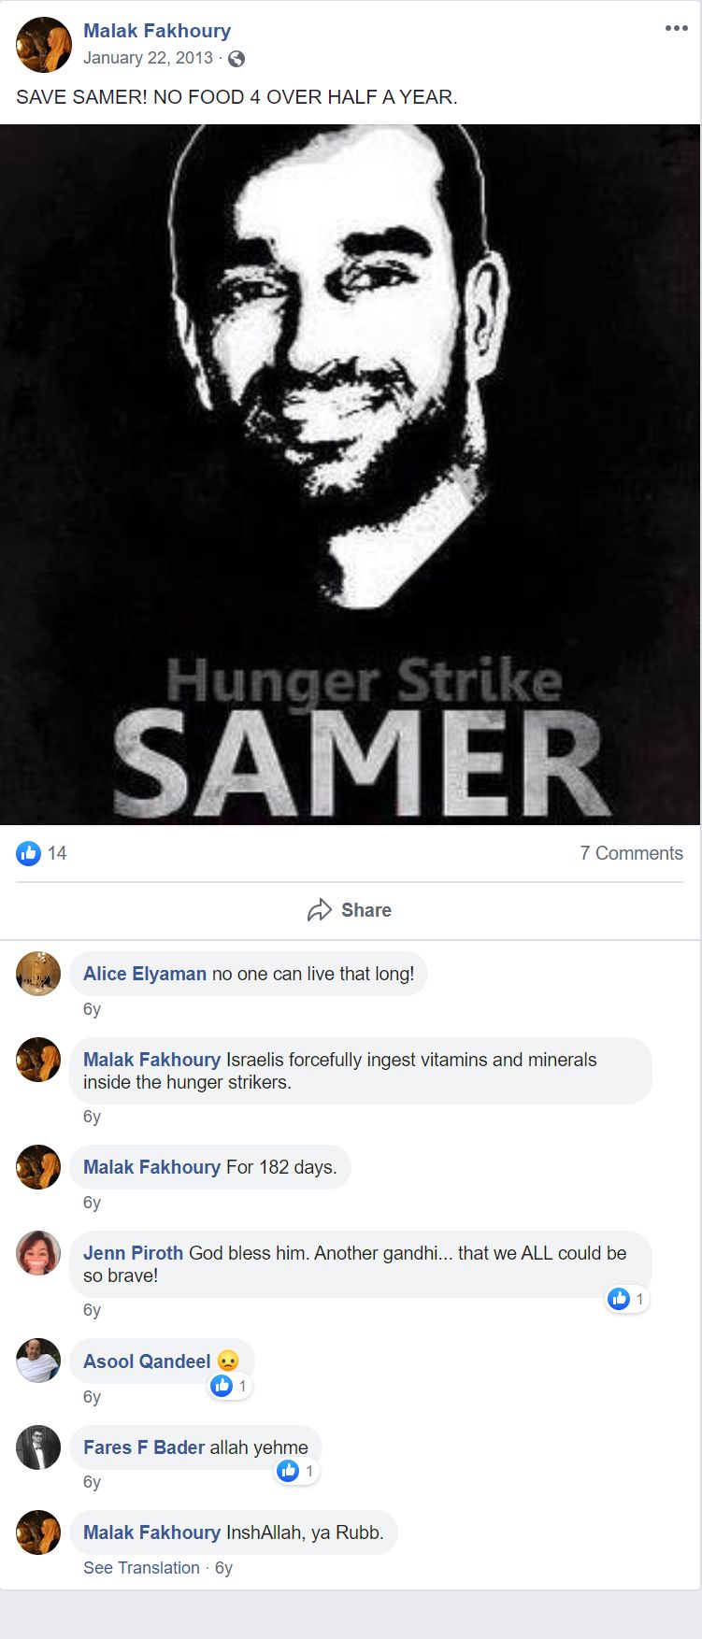Viewport: 702px width, 1639px height.
Task: Open the Alice Elyaman commenter name link
Action: point(145,974)
